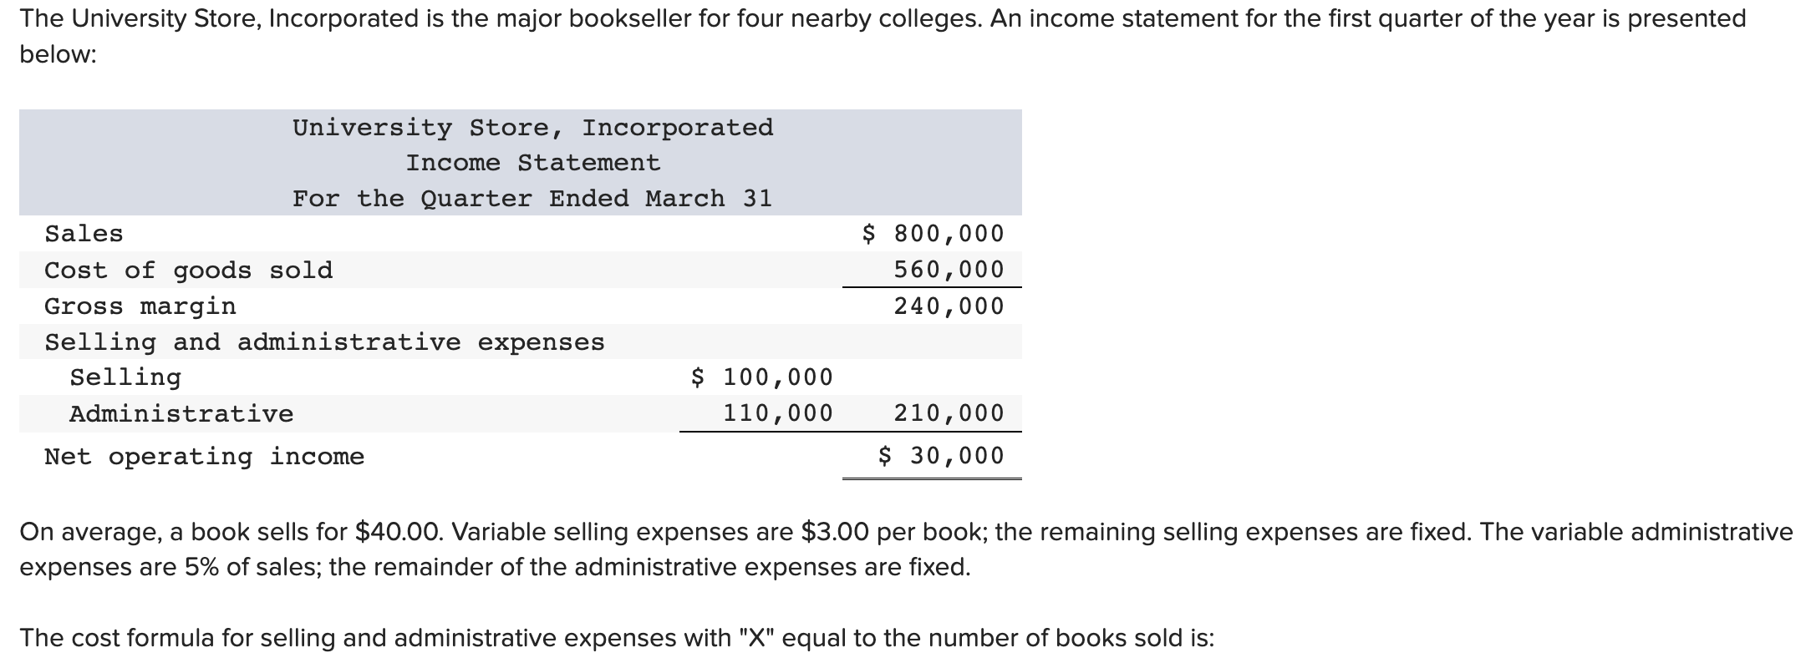1806x668 pixels.
Task: Click the For the Quarter Ended March 31 line
Action: click(x=533, y=199)
